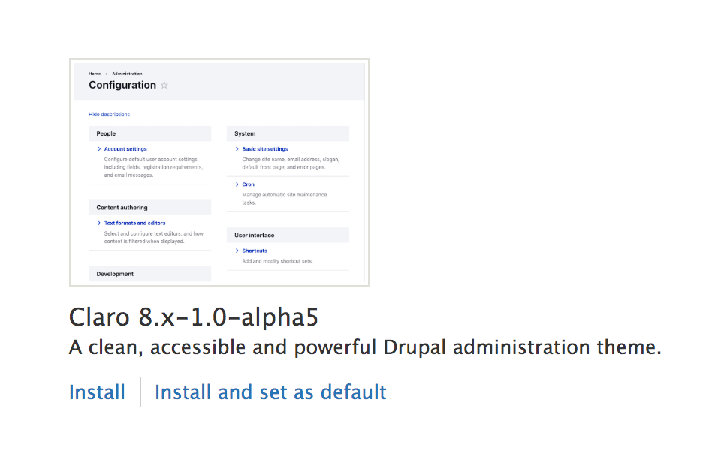709x459 pixels.
Task: Hide descriptions on the Configuration page
Action: coord(109,114)
